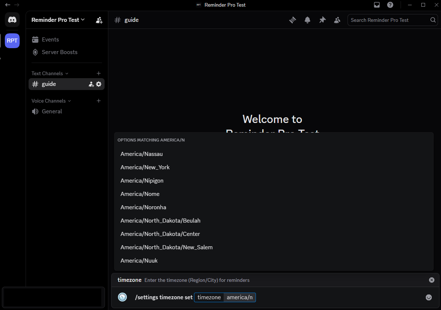441x310 pixels.
Task: Choose America/Nassau timezone option
Action: [274, 154]
